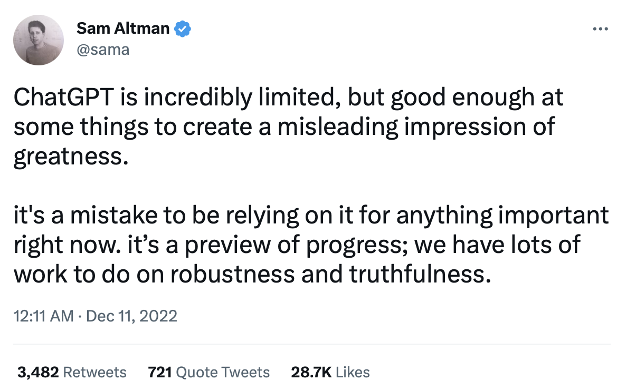View the 3,482 Retweets list
The image size is (626, 390).
click(x=72, y=372)
